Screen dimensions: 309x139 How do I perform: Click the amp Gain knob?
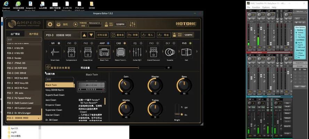click(x=126, y=85)
